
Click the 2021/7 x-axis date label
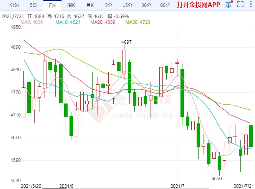tap(177, 186)
